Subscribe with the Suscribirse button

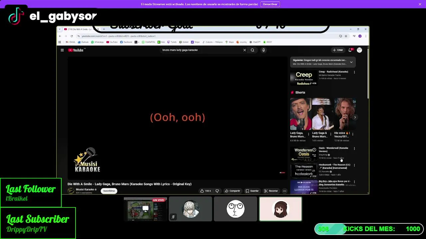pos(109,191)
